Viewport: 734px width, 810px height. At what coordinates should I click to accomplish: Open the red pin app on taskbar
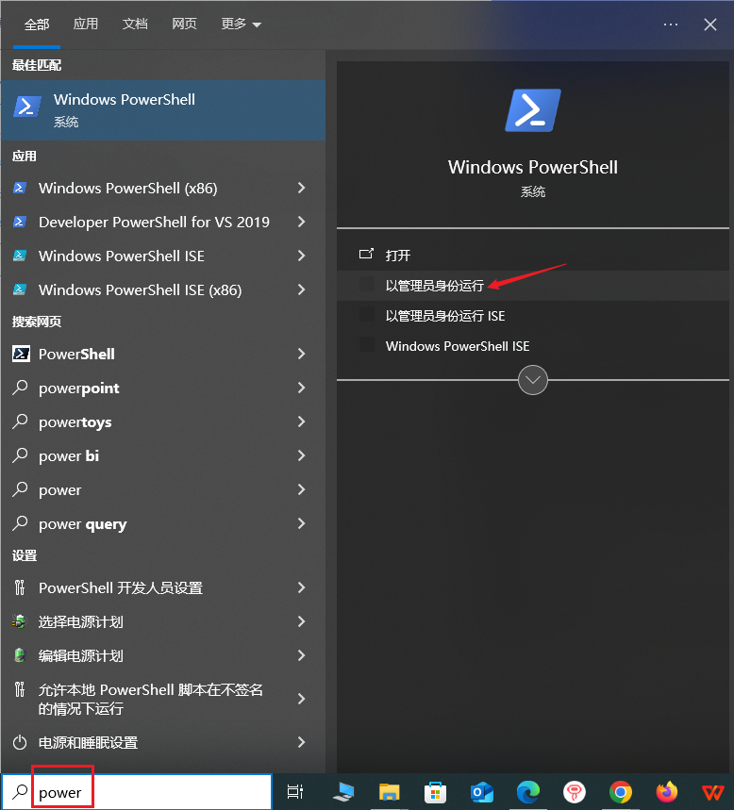click(575, 792)
